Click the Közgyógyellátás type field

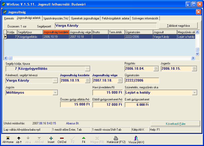tap(52, 69)
